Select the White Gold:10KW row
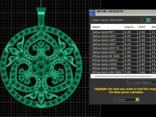This screenshot has height=117, width=156. coord(123,64)
